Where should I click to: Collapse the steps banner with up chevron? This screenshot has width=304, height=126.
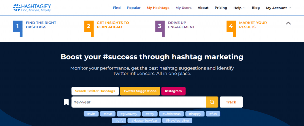288,23
